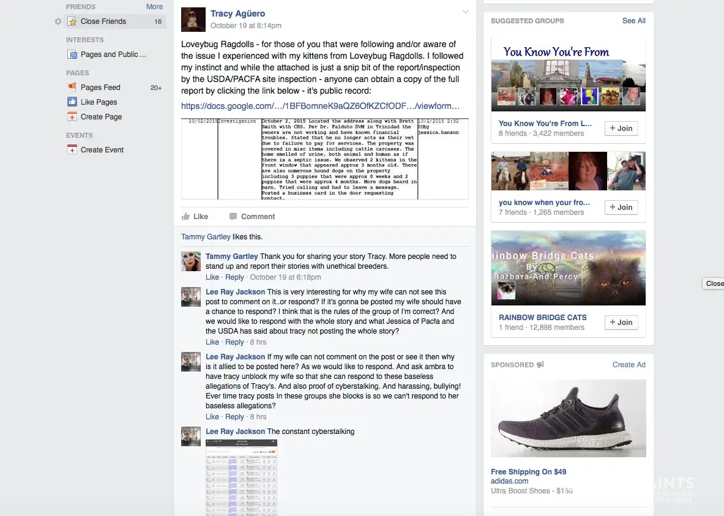Click the Like Pages thumbs-up icon
Screen dimensions: 724x516
[72, 102]
